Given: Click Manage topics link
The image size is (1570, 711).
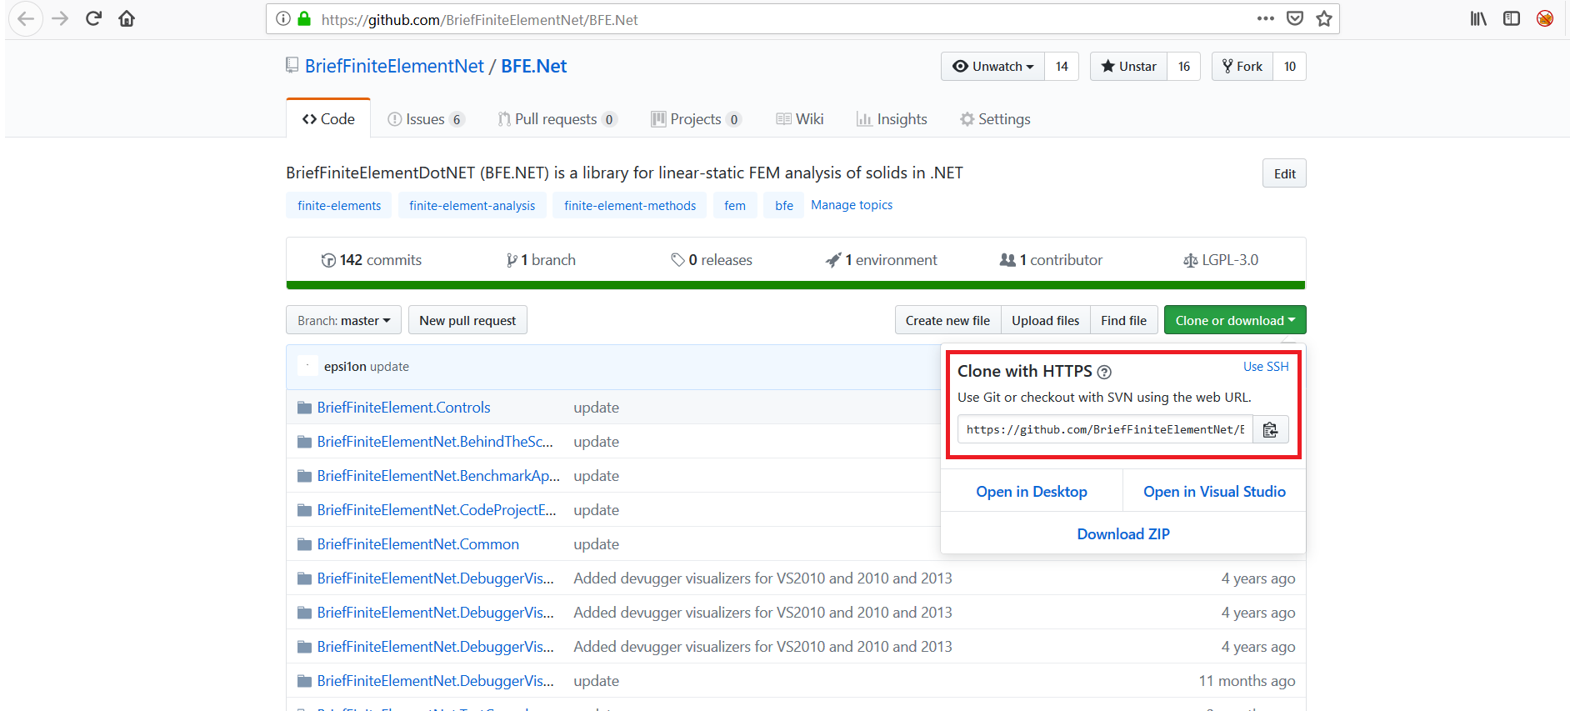Looking at the screenshot, I should pyautogui.click(x=852, y=205).
